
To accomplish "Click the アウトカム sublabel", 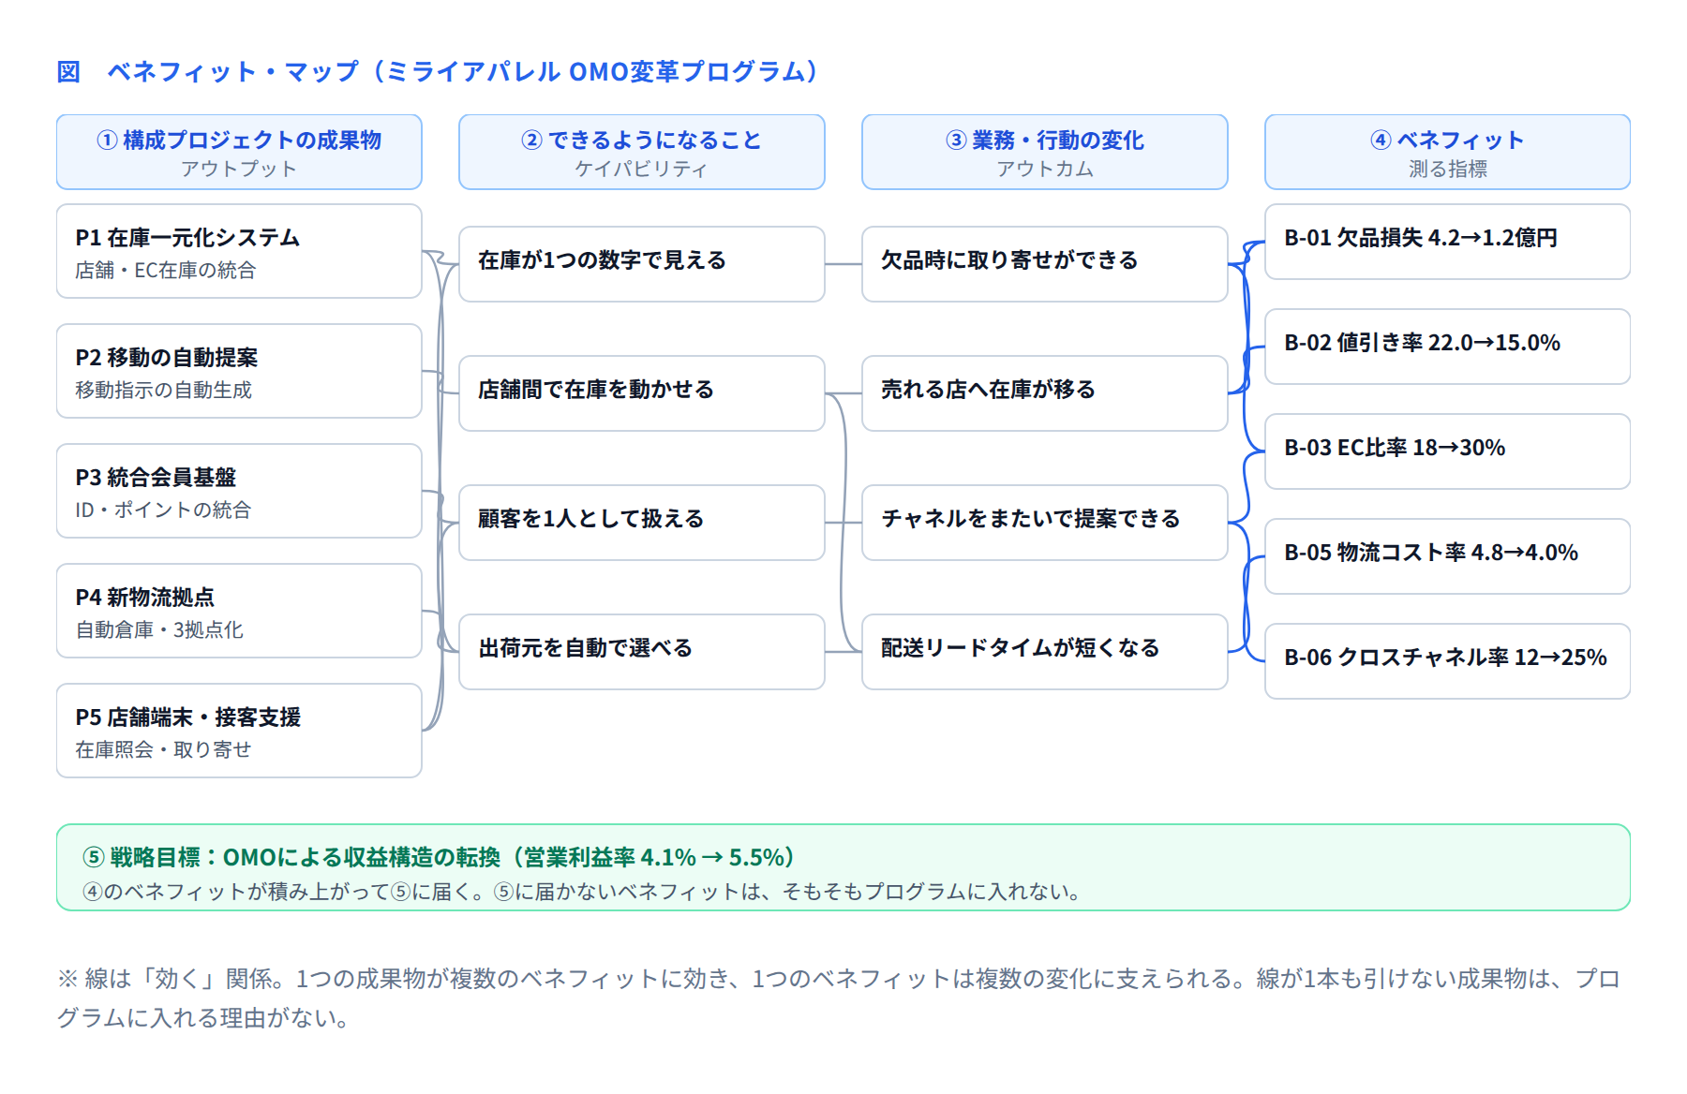I will pyautogui.click(x=1045, y=169).
